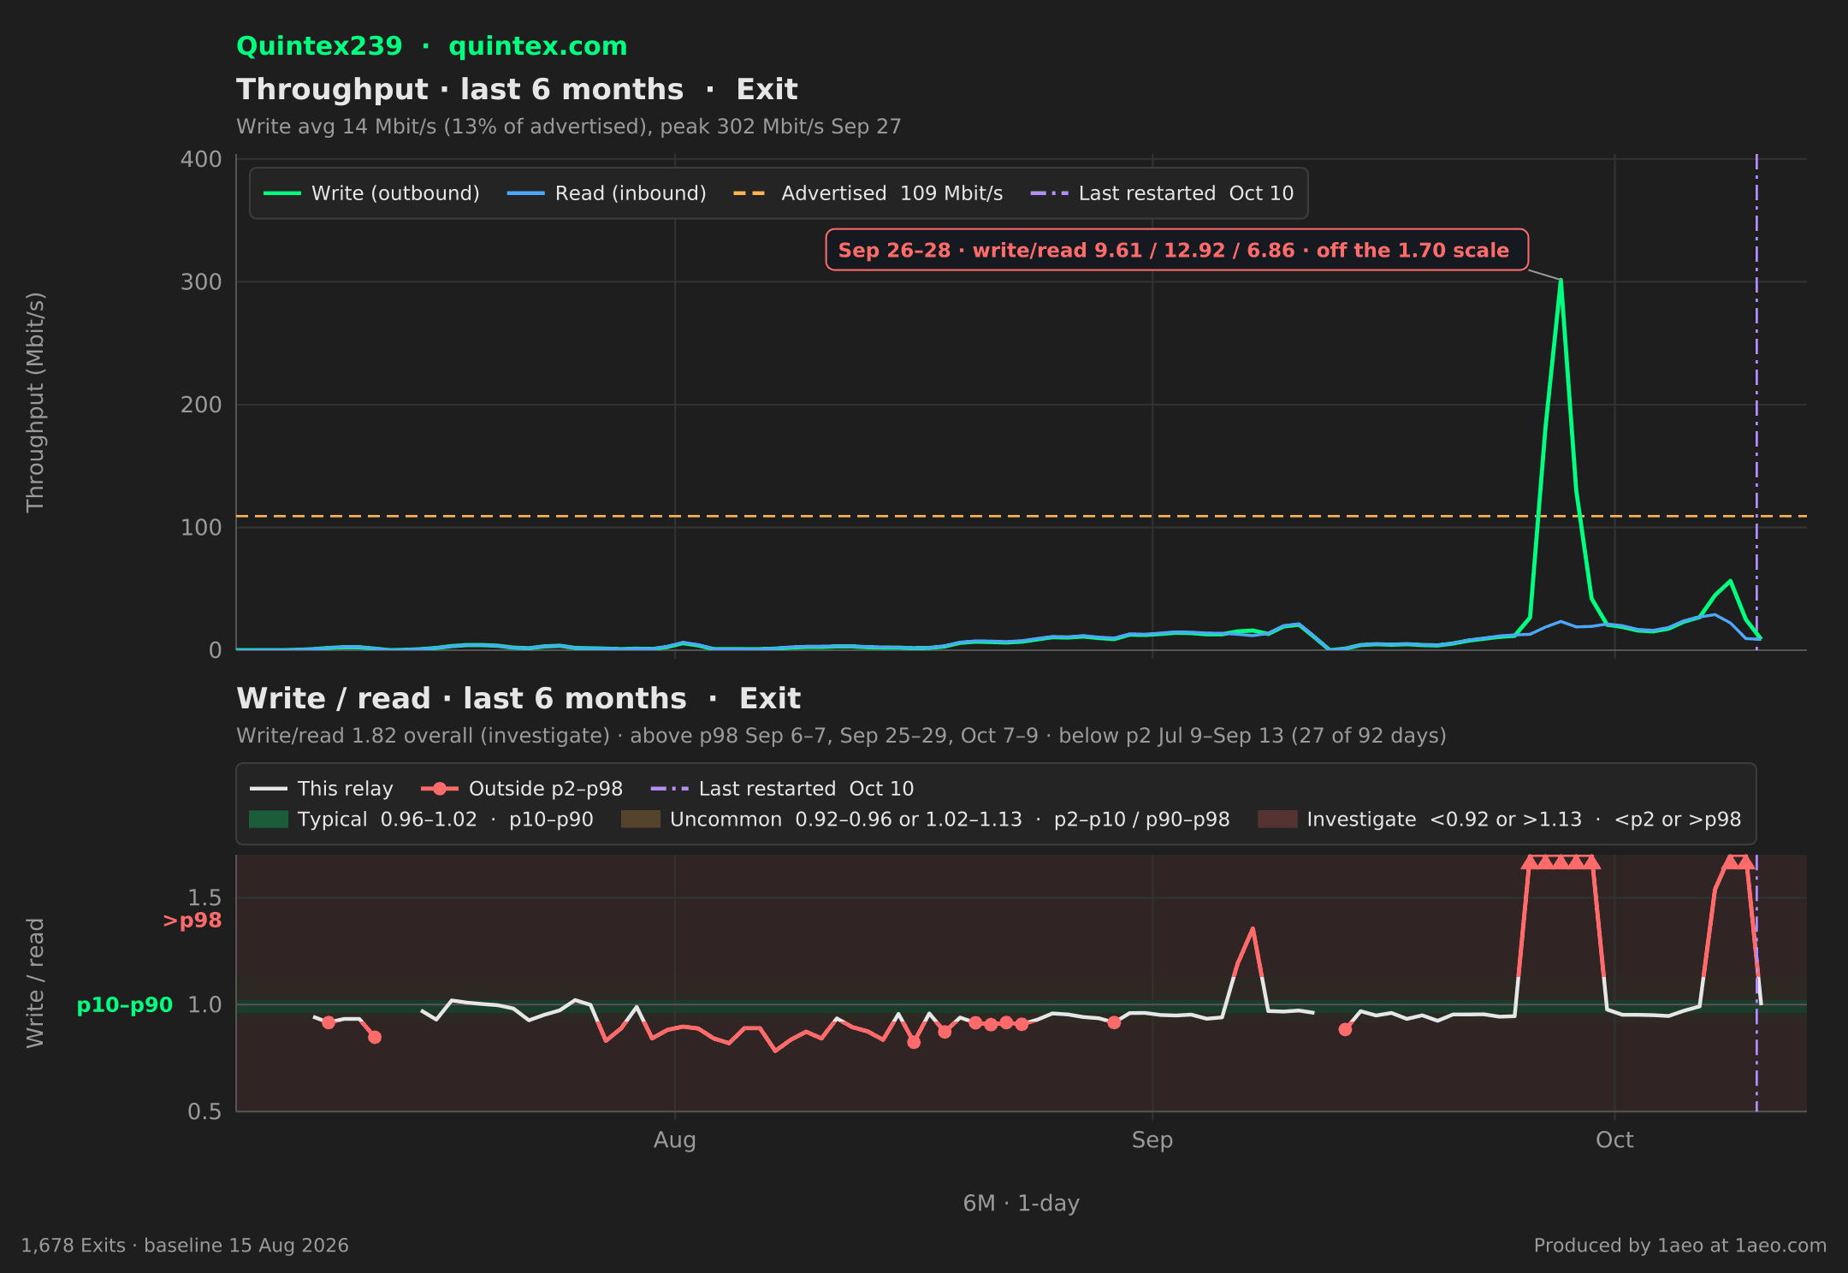Click Last restarted Oct 10 in ratio legend
Image resolution: width=1848 pixels, height=1273 pixels.
[x=782, y=789]
